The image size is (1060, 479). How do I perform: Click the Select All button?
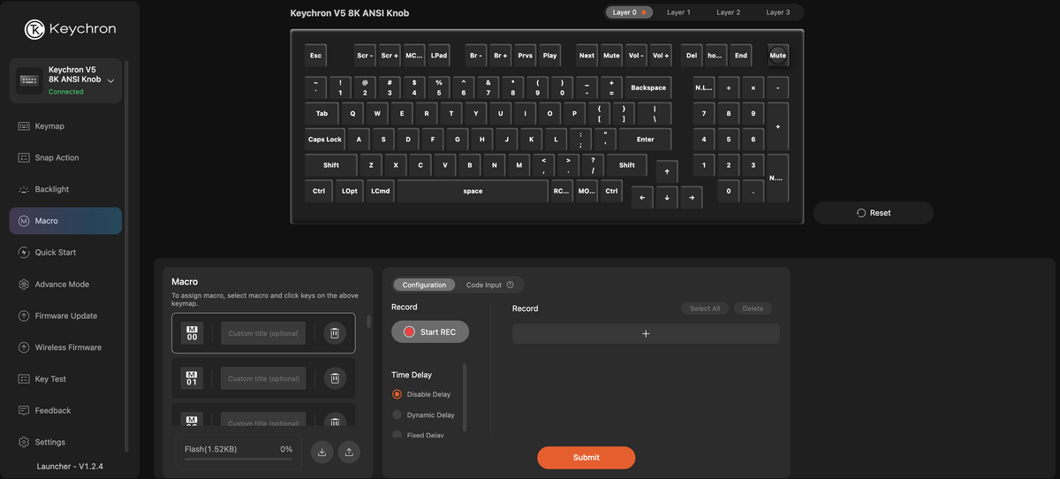(705, 308)
